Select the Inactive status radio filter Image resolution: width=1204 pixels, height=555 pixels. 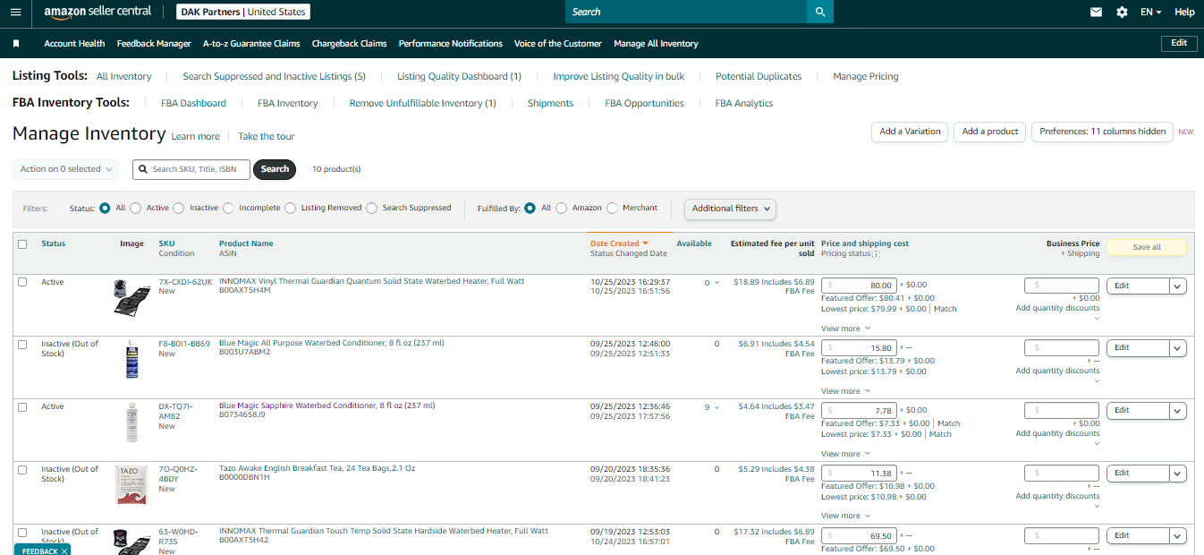(x=178, y=208)
